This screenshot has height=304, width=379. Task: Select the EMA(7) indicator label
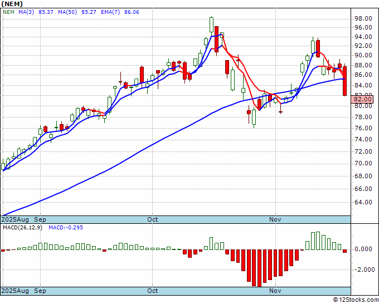(110, 12)
